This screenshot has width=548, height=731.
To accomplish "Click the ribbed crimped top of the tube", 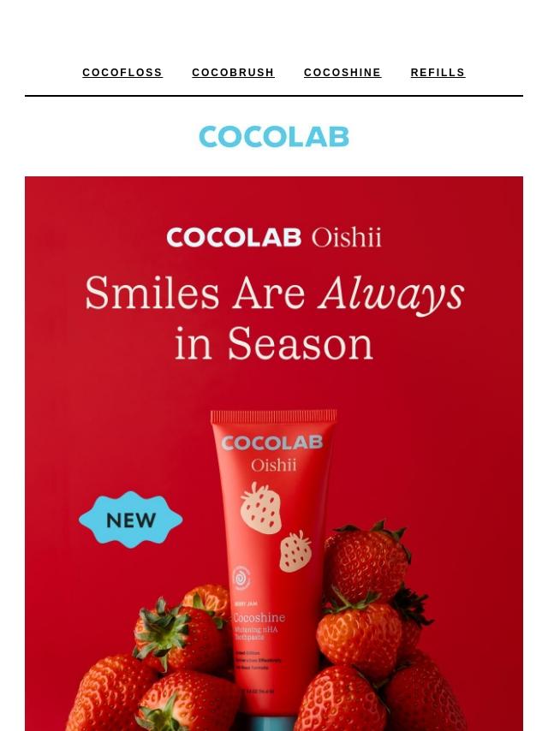I will coord(274,416).
